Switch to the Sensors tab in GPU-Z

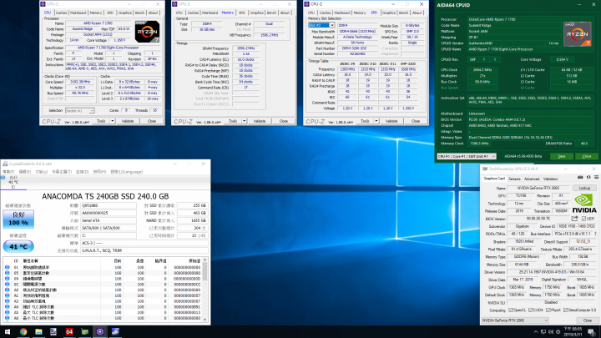tap(514, 179)
